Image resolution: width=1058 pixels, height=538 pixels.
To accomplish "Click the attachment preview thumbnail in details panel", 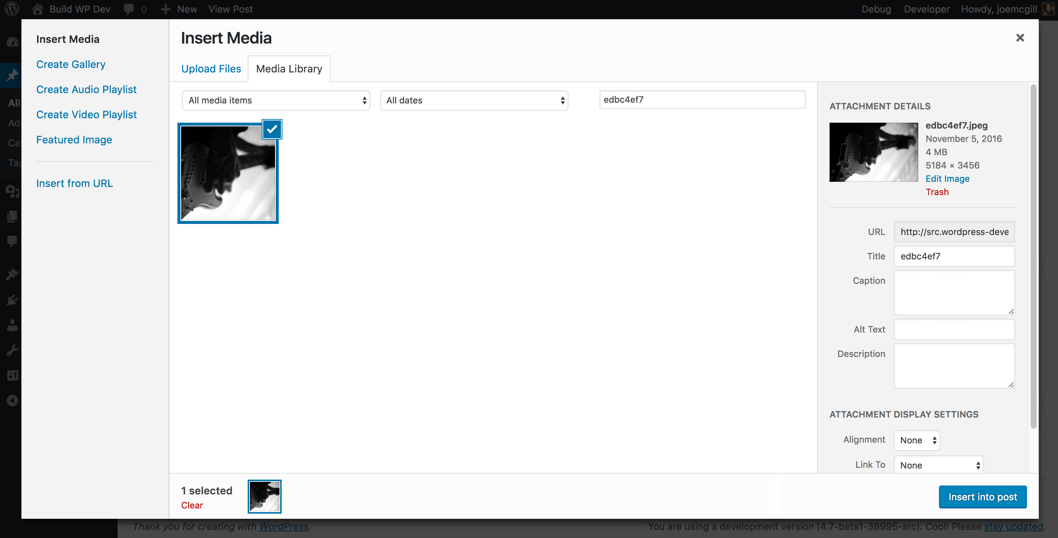I will [x=874, y=152].
